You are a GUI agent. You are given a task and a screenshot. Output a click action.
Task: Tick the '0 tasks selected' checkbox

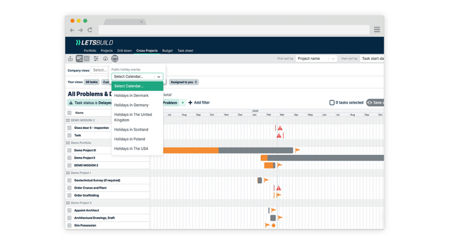(332, 103)
